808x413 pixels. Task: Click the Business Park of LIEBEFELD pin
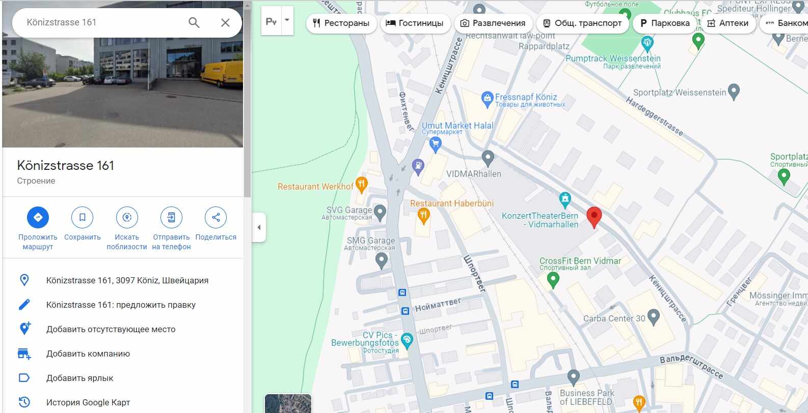[573, 377]
